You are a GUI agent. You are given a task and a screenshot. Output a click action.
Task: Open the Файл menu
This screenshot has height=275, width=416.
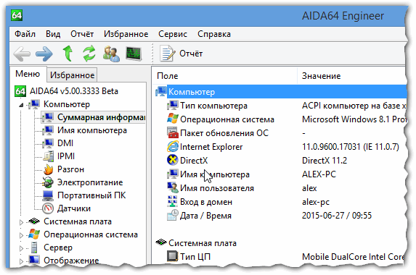(x=25, y=34)
